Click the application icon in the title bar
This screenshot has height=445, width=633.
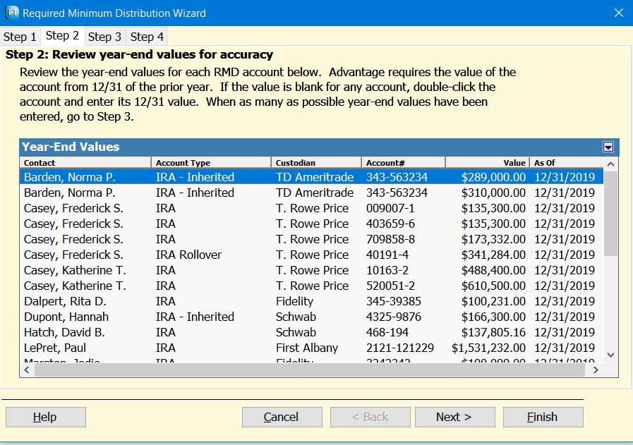point(11,12)
